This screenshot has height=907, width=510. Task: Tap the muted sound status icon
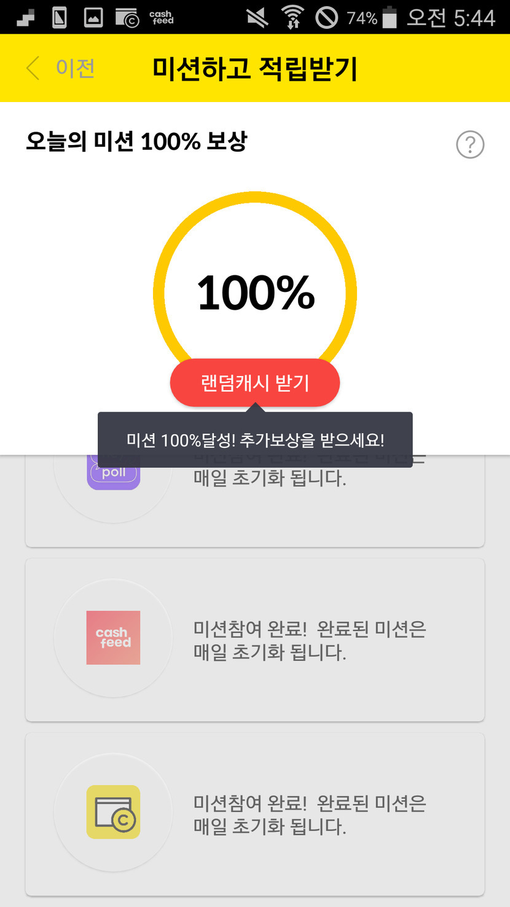click(x=258, y=18)
